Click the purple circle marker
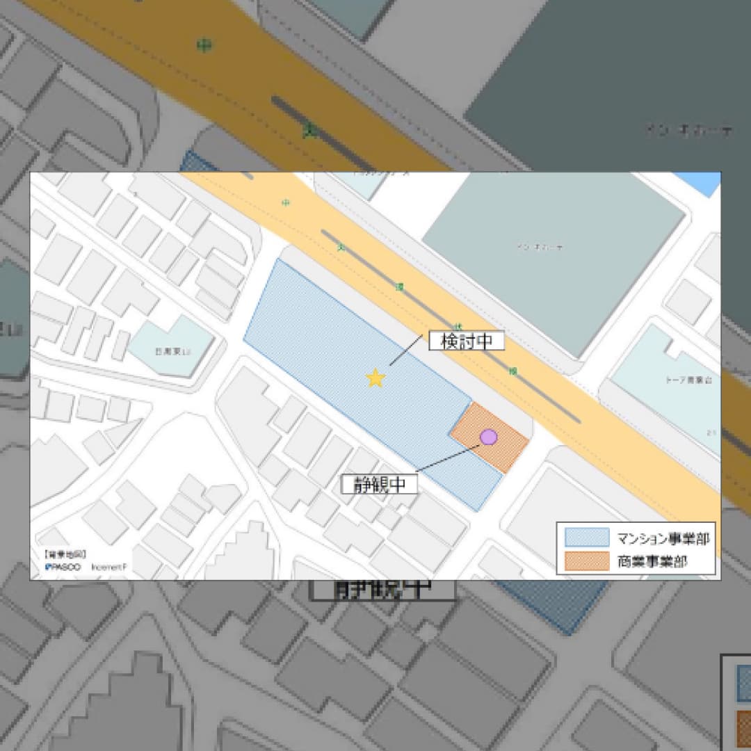The width and height of the screenshot is (751, 751). pyautogui.click(x=489, y=437)
